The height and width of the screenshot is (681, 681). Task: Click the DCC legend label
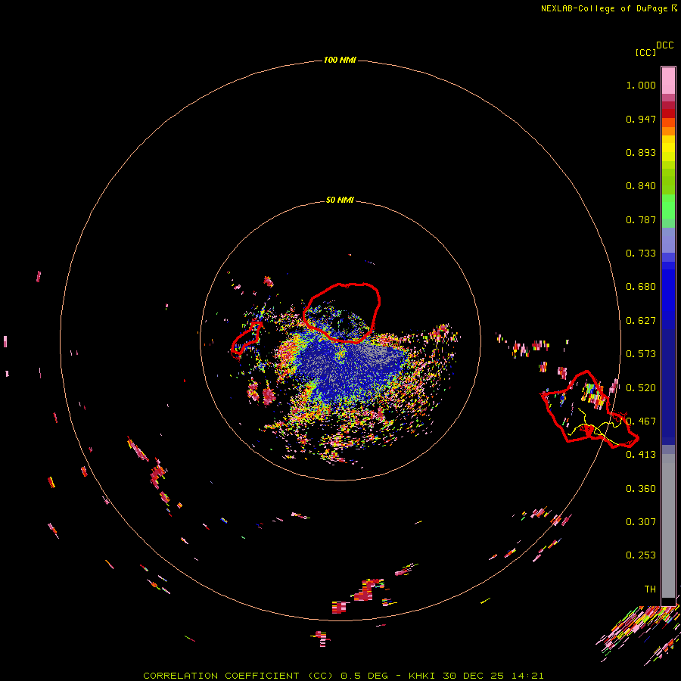[665, 45]
